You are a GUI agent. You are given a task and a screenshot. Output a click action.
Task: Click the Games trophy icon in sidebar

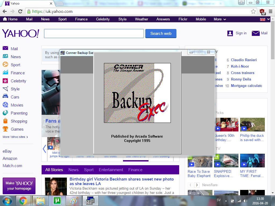5,129
